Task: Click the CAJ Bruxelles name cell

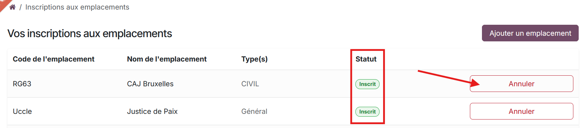Action: [x=150, y=84]
